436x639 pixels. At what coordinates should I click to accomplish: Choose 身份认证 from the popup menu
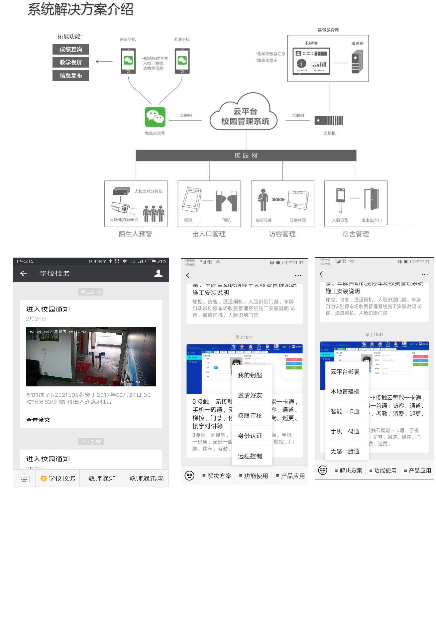click(252, 436)
